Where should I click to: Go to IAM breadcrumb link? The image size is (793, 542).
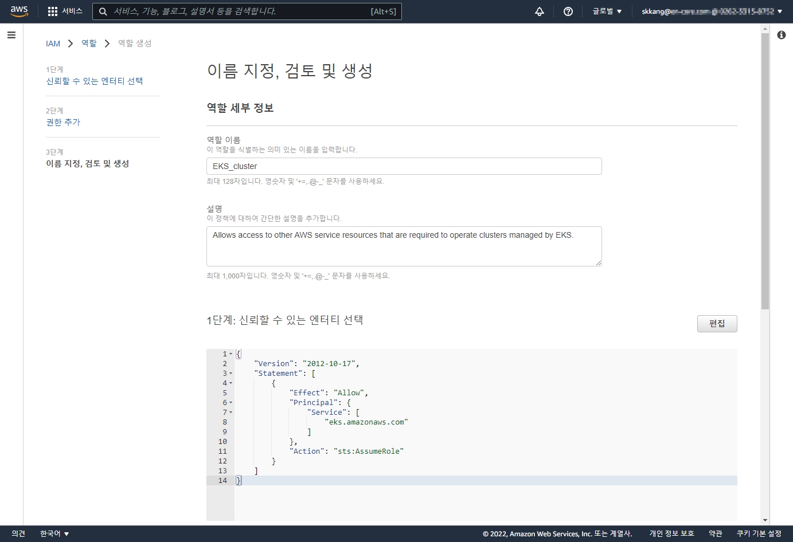pos(53,44)
